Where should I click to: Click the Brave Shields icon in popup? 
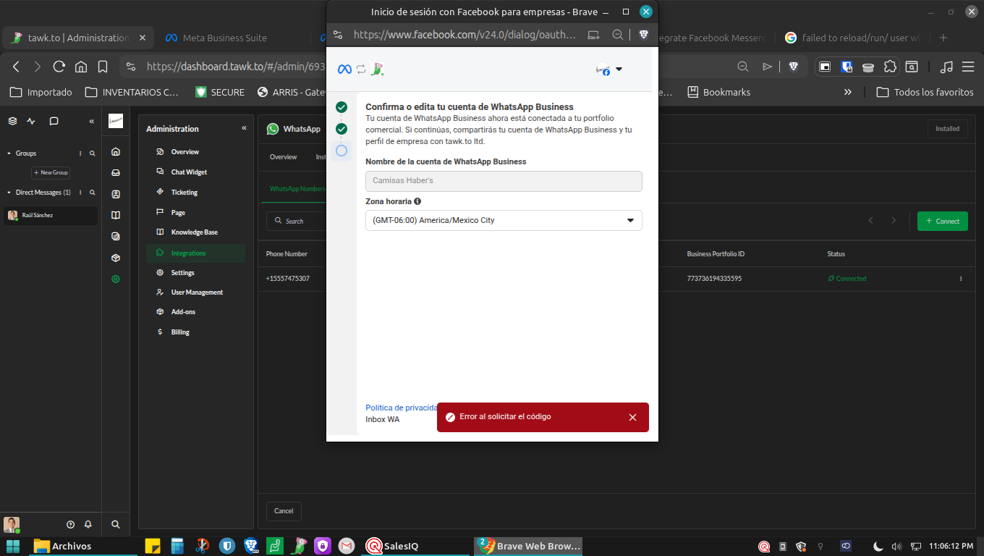[x=643, y=35]
